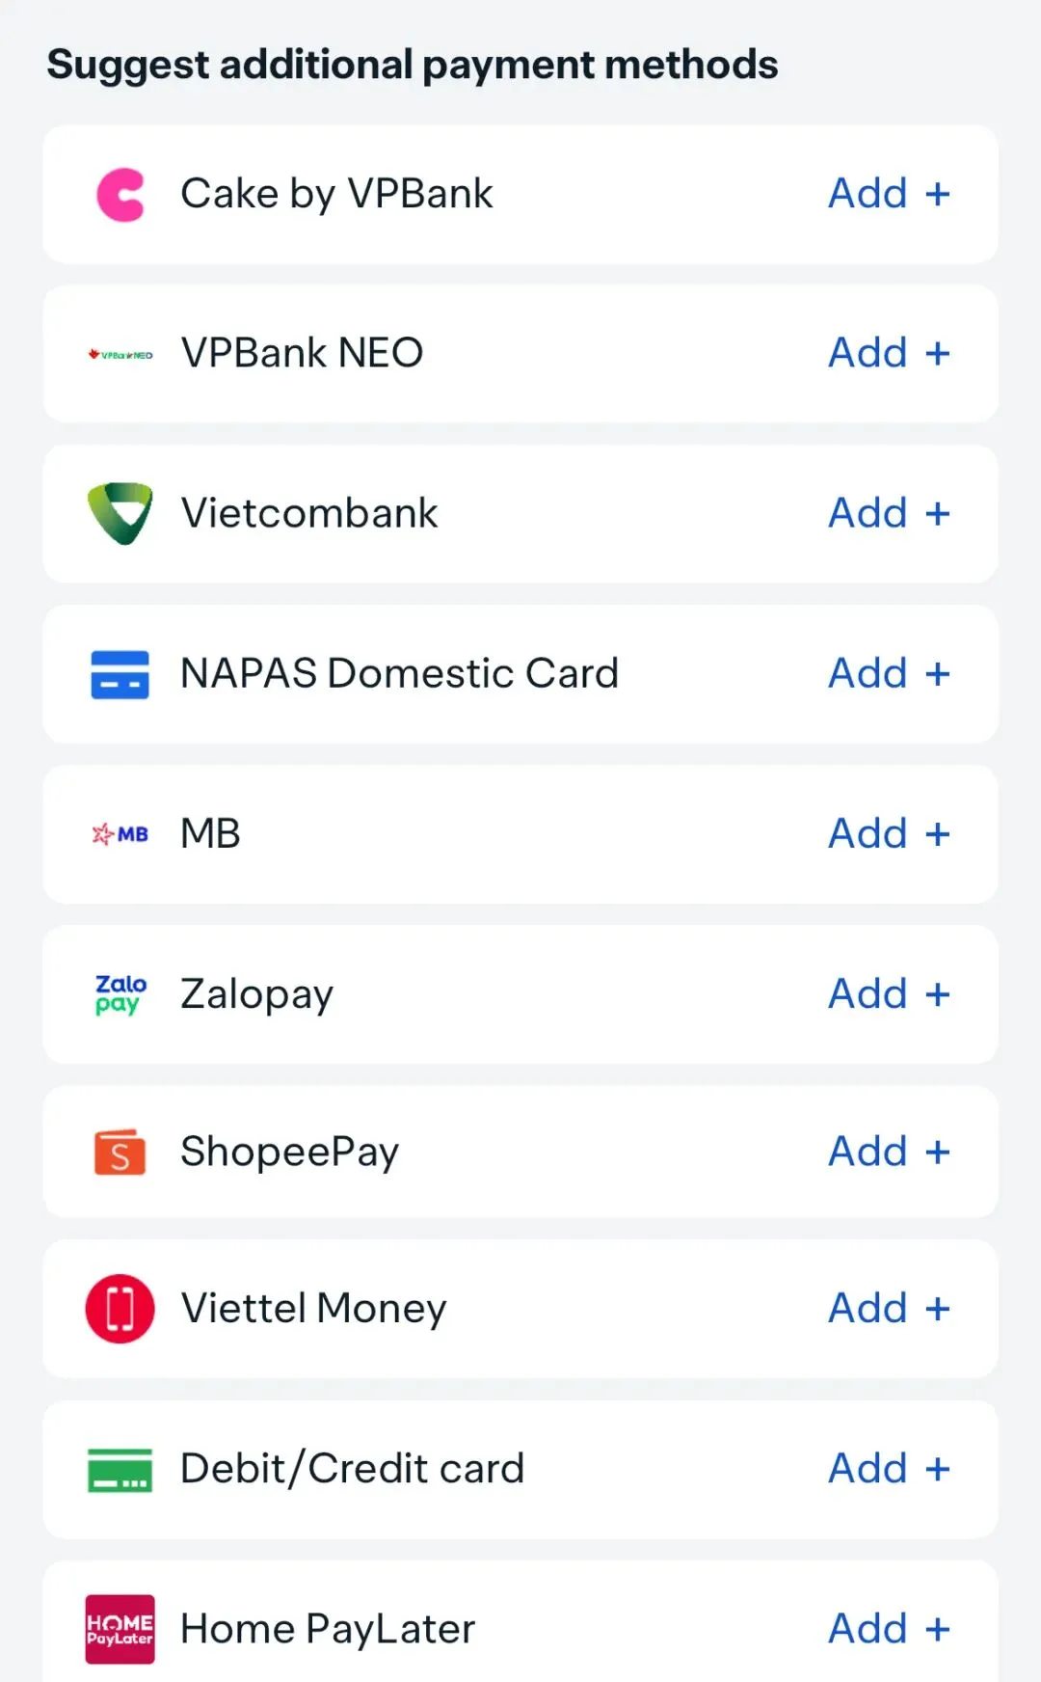Add Vietcombank as payment method
Screen dimensions: 1041x1682
[890, 513]
